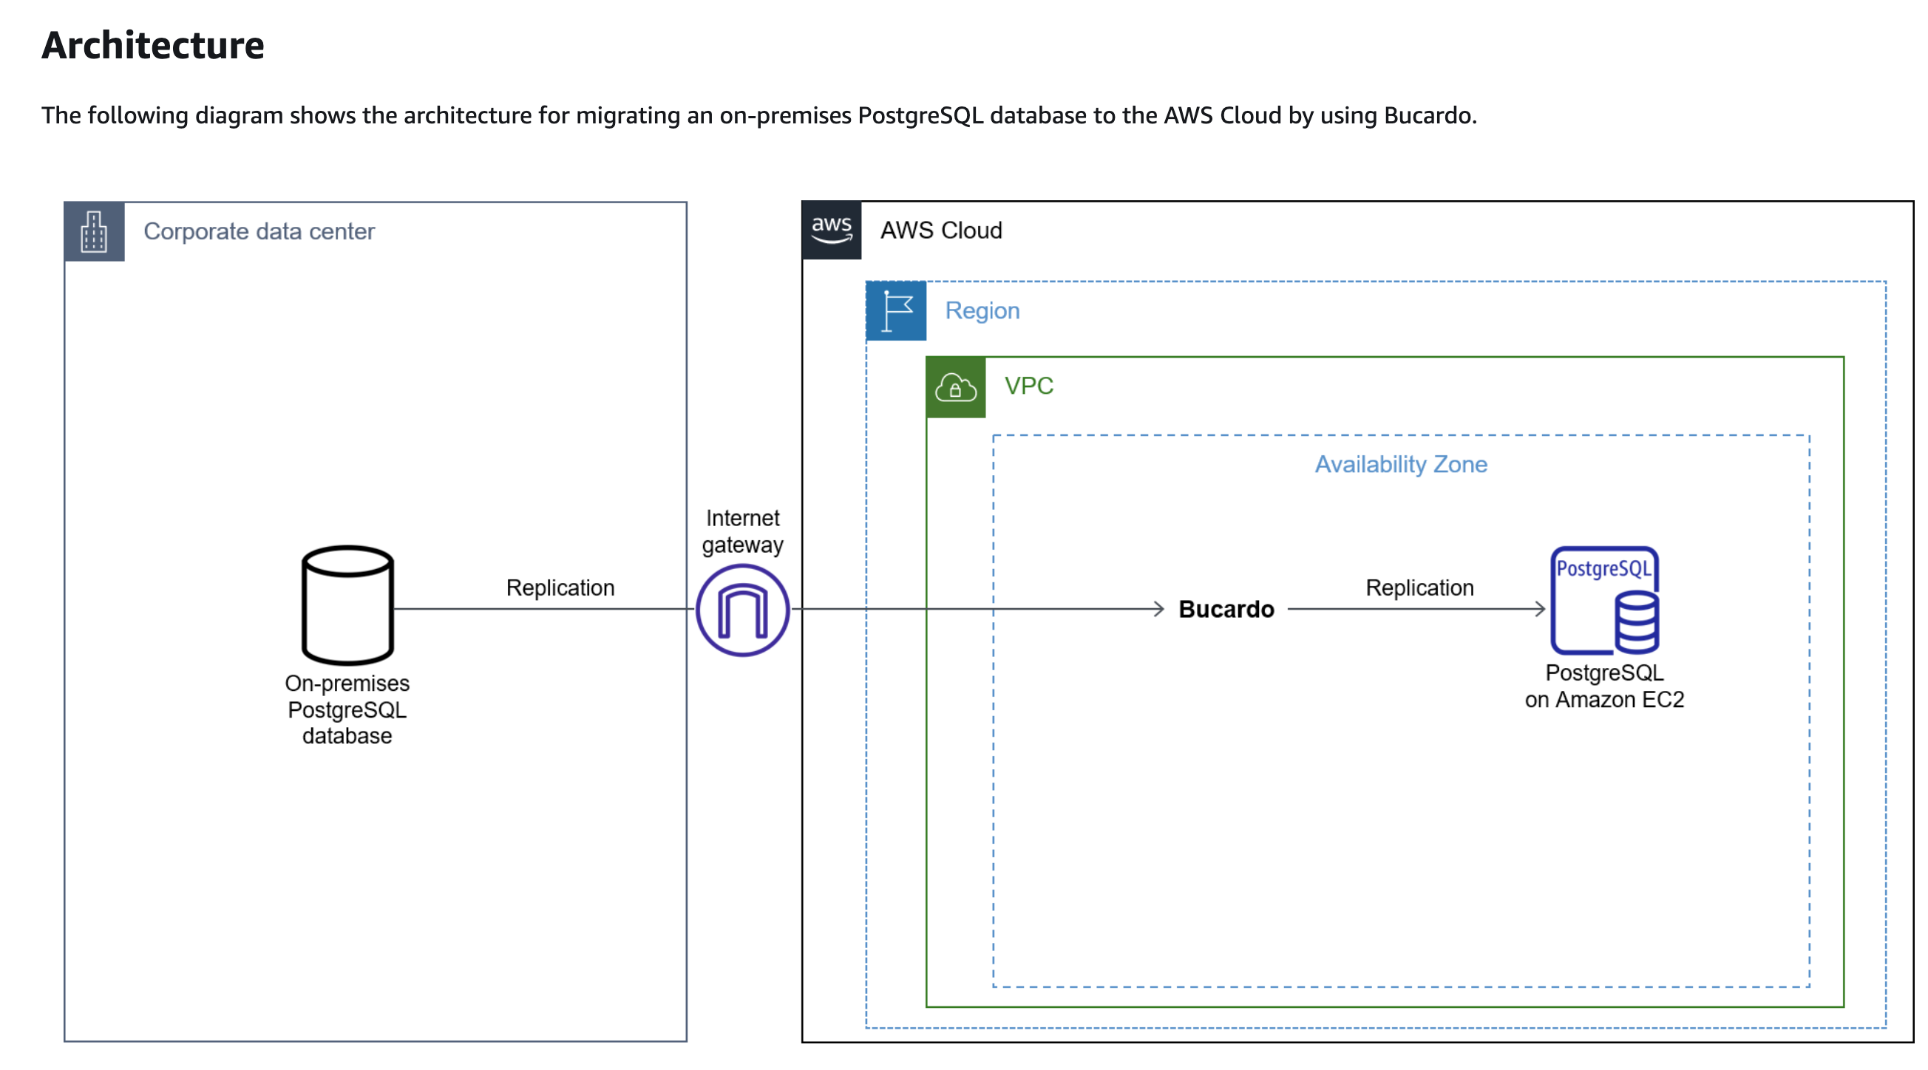Click the Internet gateway circle icon

[742, 610]
